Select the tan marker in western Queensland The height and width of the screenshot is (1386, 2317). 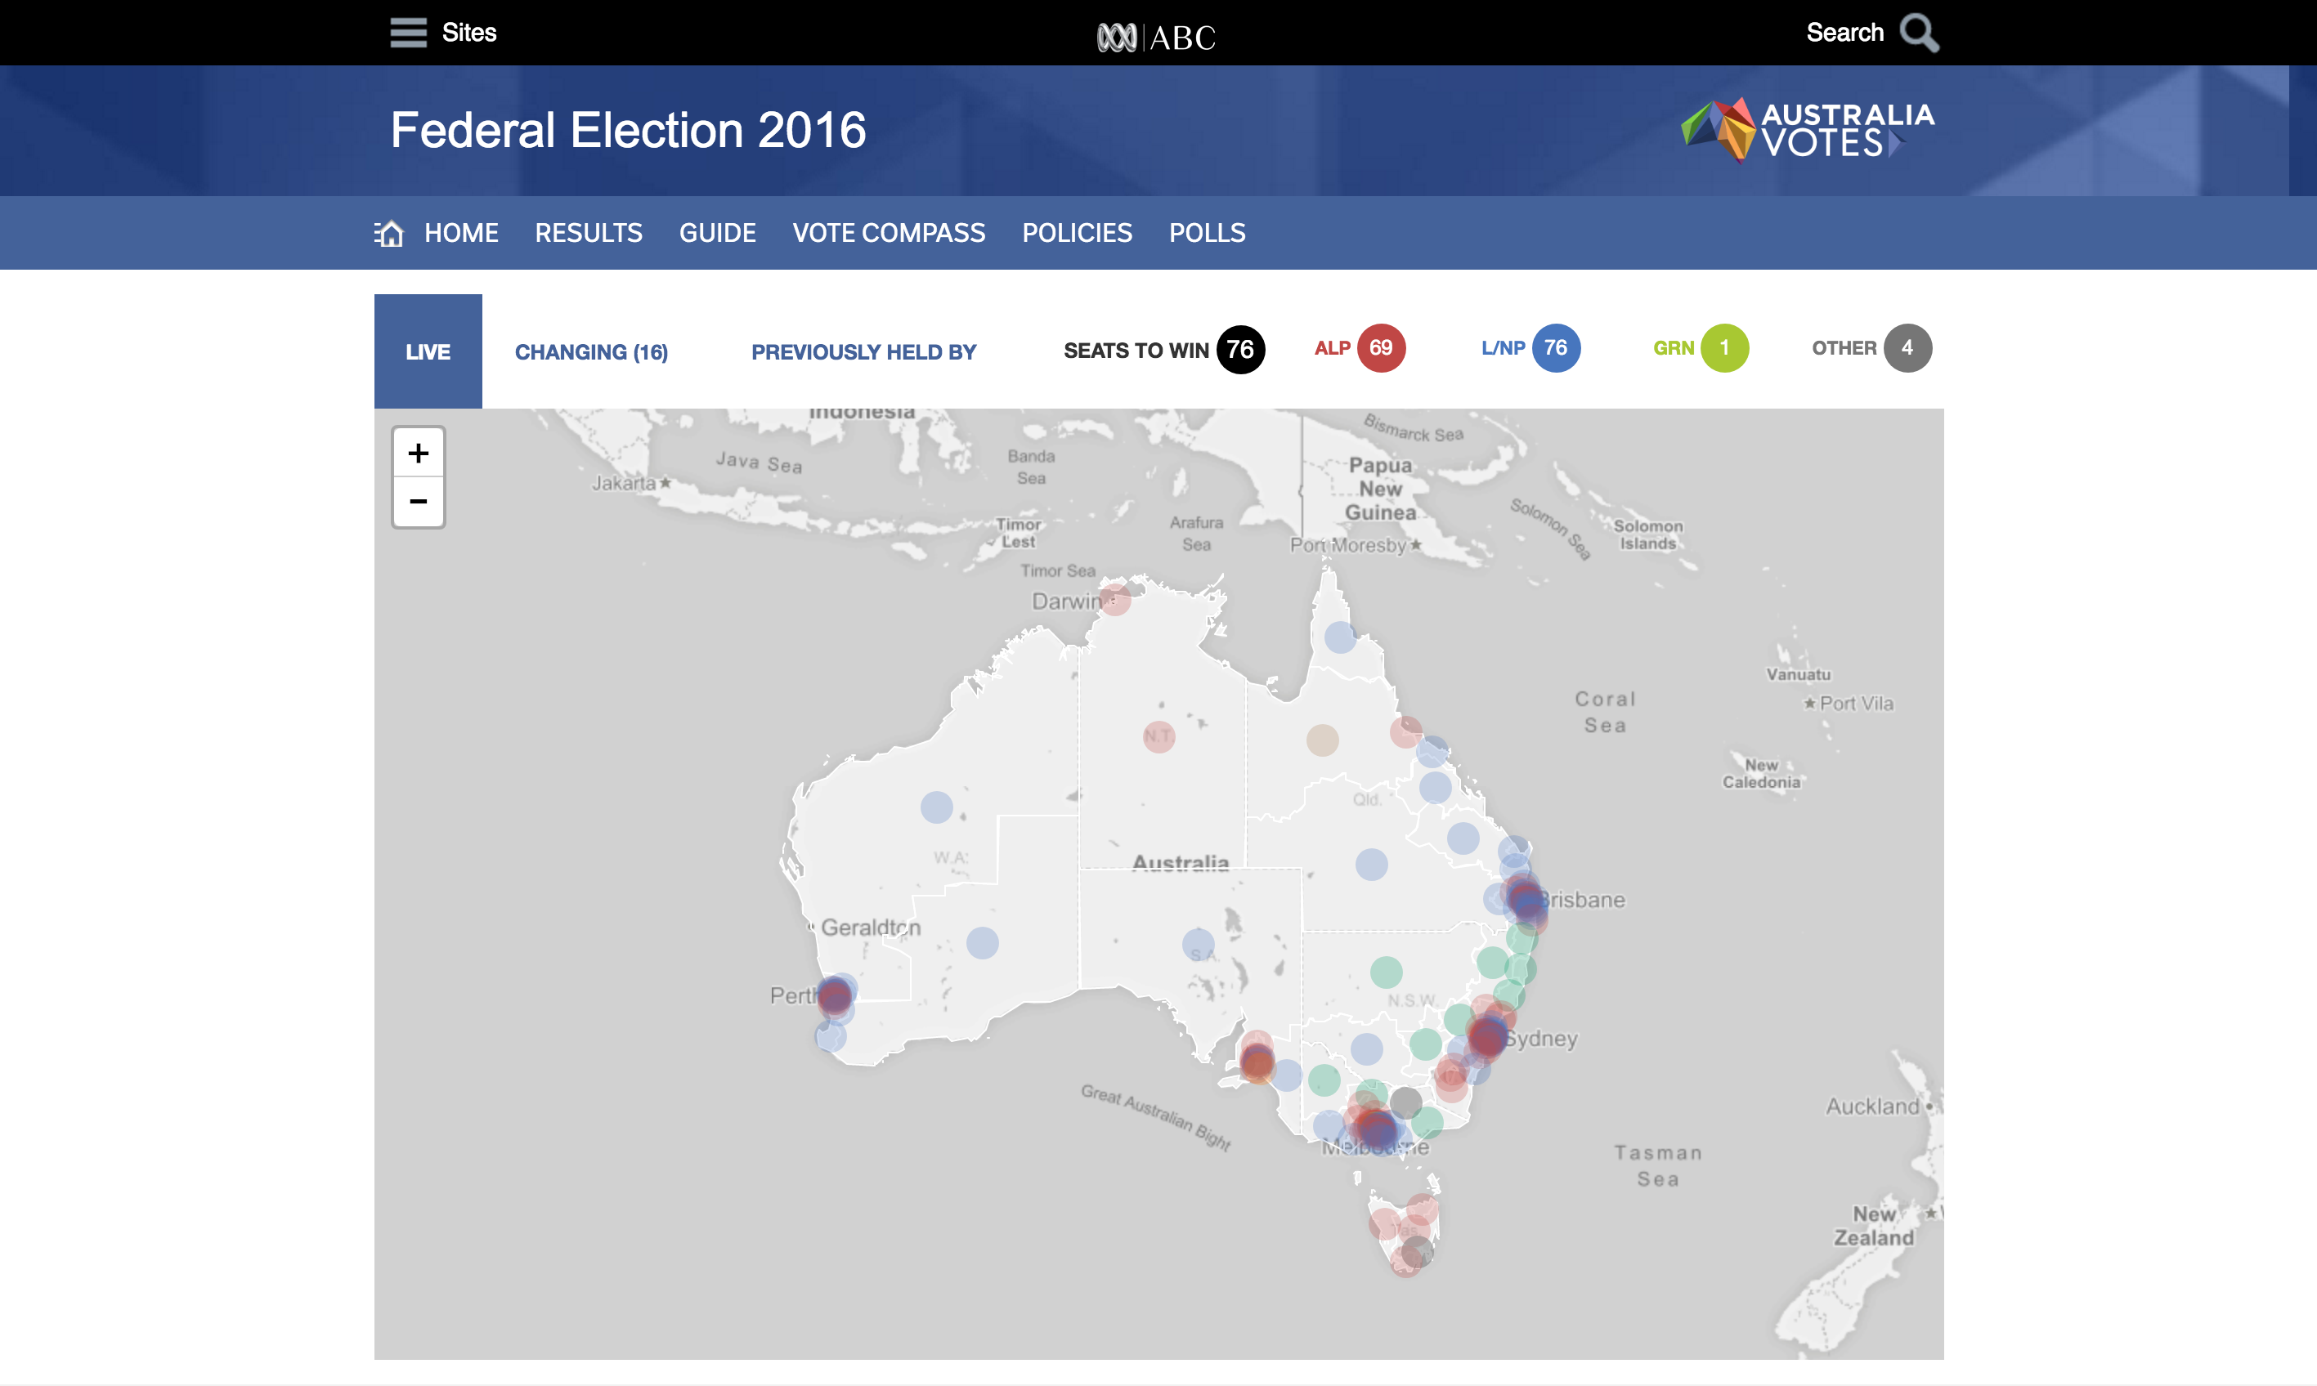[x=1322, y=740]
